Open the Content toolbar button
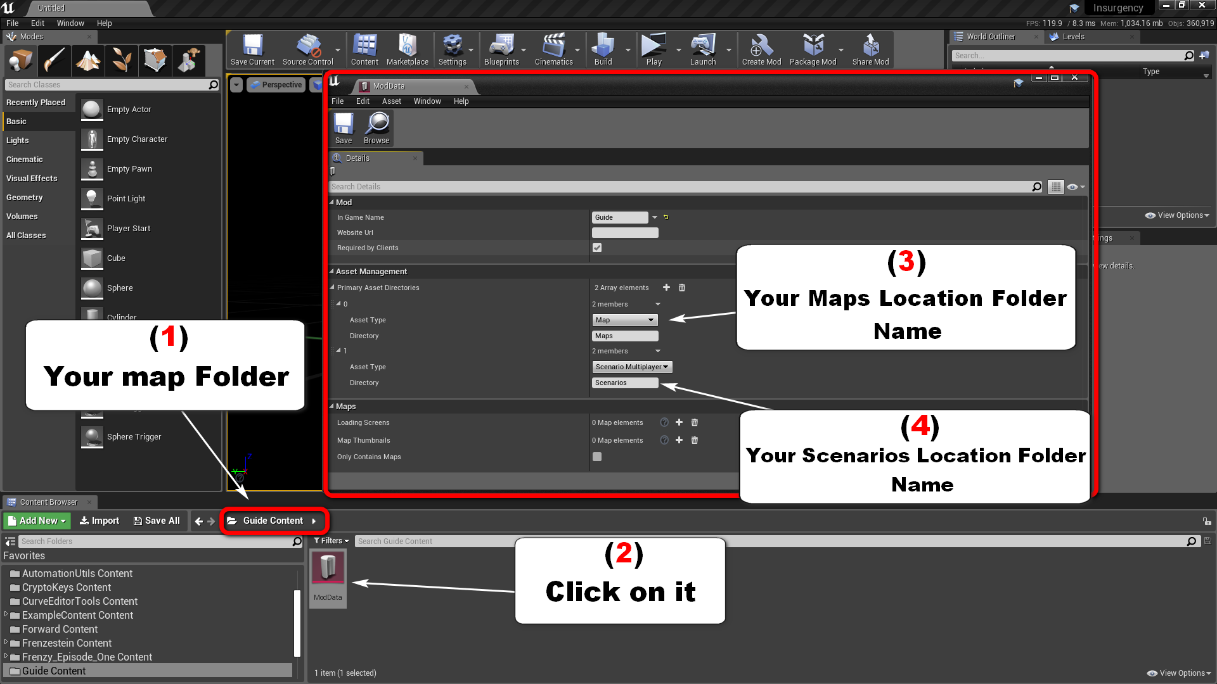The width and height of the screenshot is (1217, 684). 364,49
